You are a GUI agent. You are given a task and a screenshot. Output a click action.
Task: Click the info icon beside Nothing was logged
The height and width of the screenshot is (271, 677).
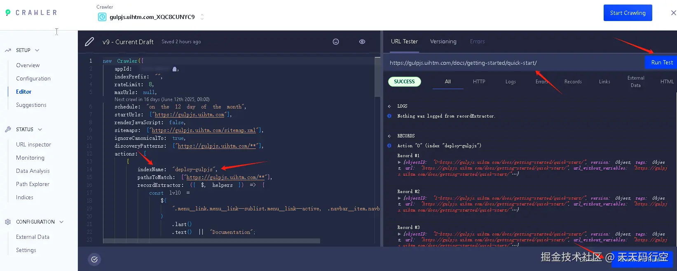pos(389,116)
